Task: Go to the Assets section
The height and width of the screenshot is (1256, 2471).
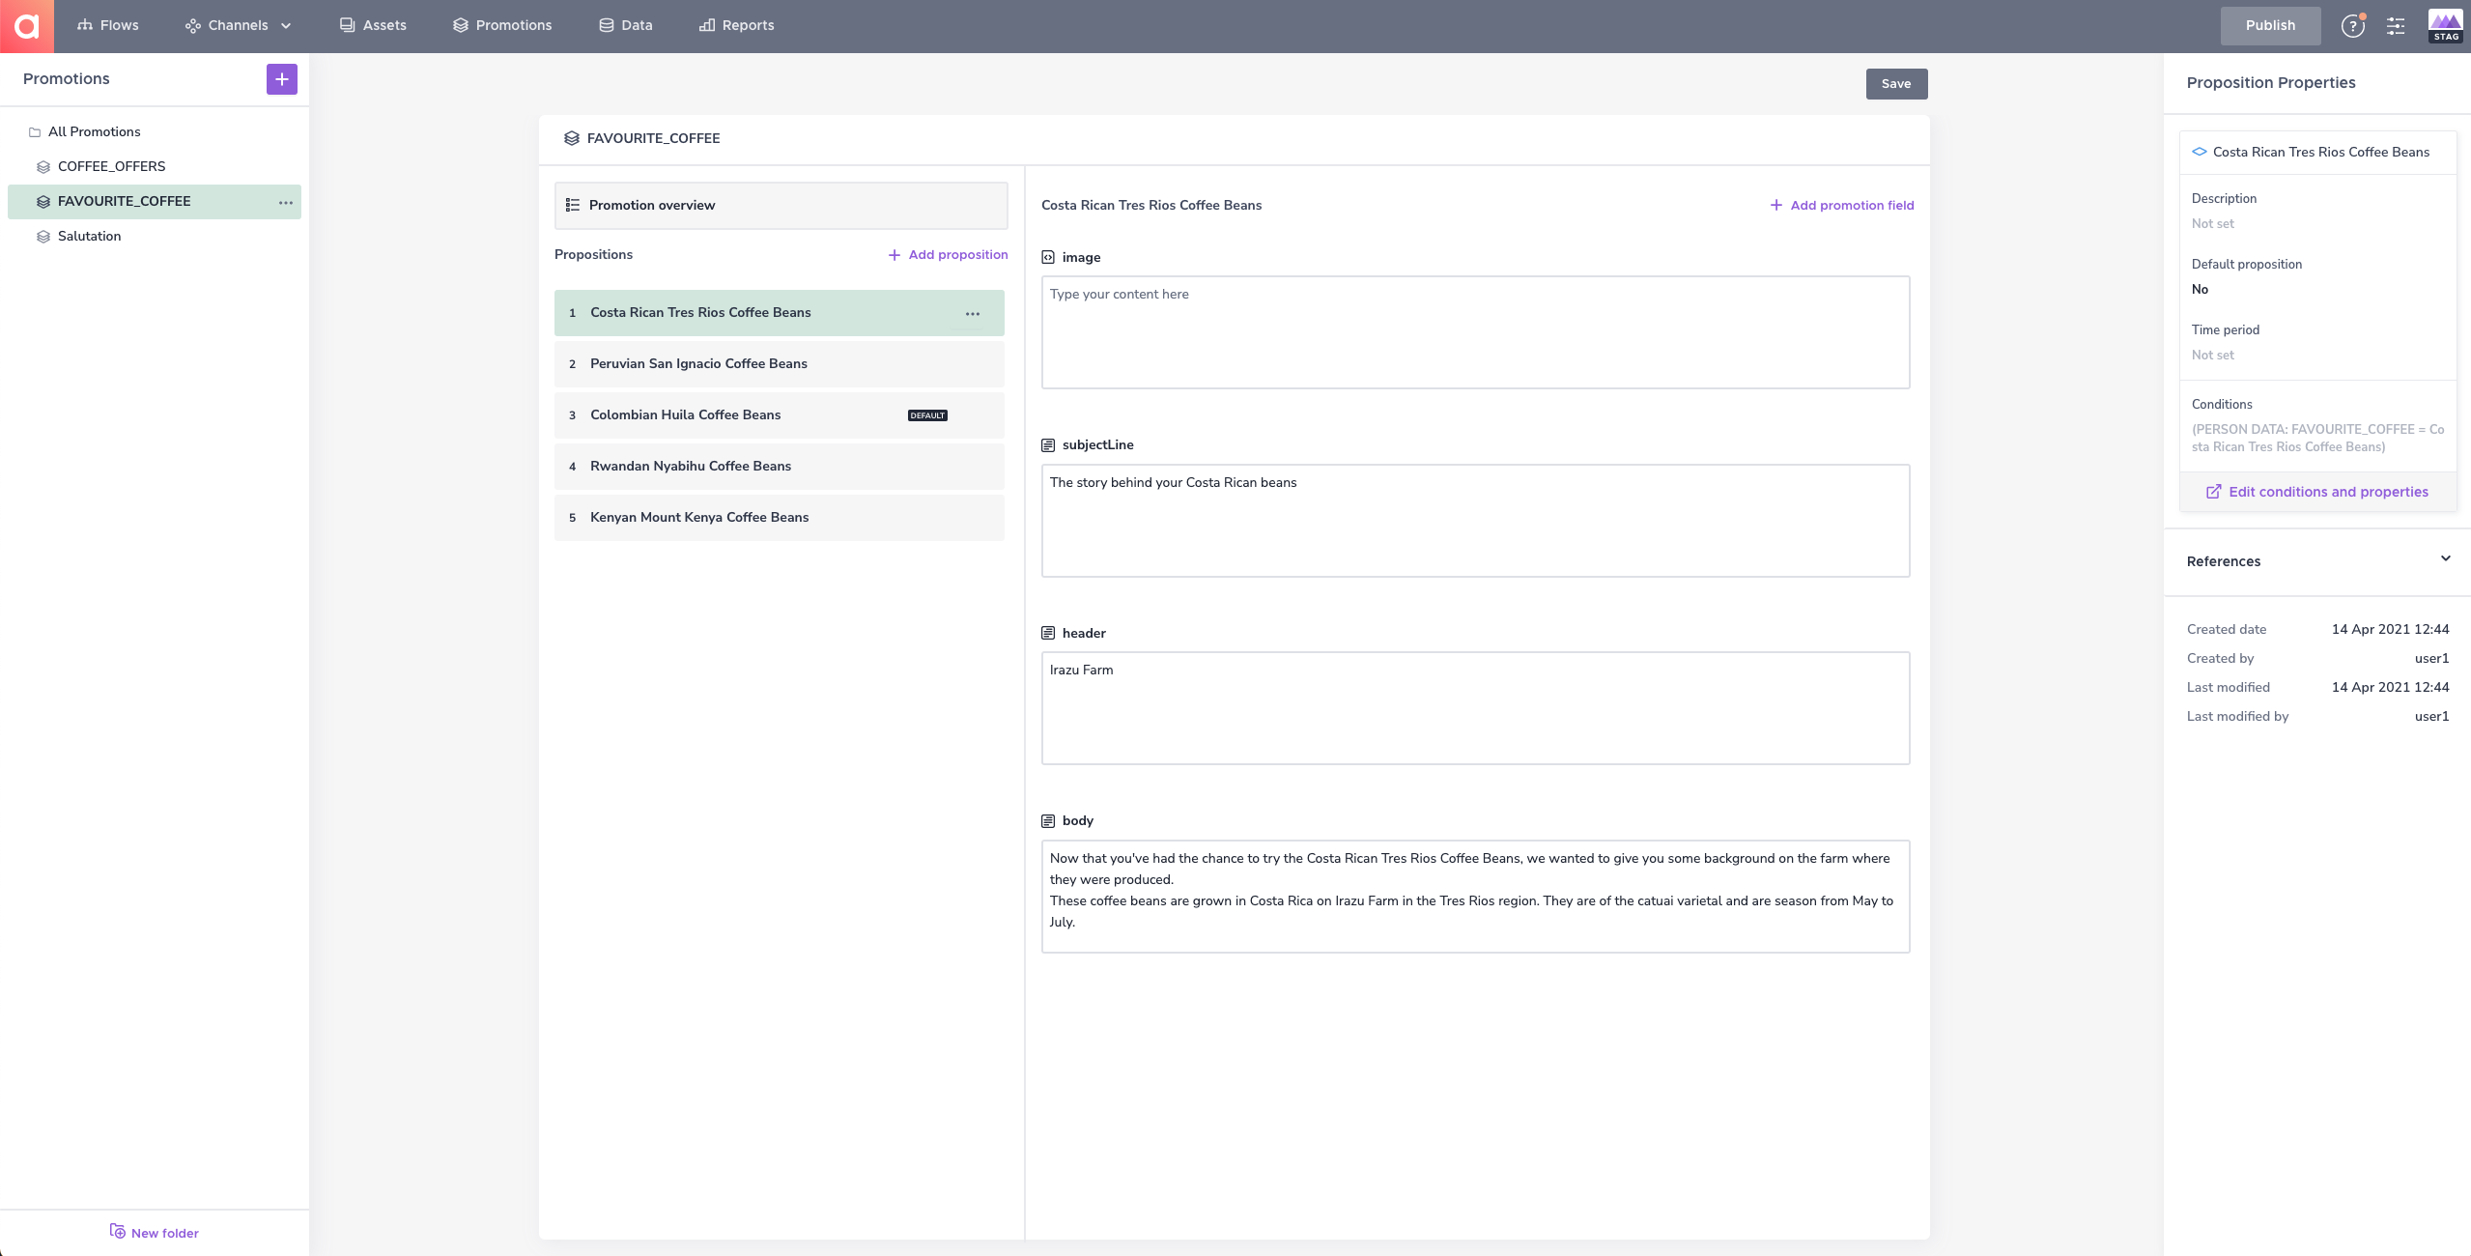Action: pyautogui.click(x=373, y=25)
